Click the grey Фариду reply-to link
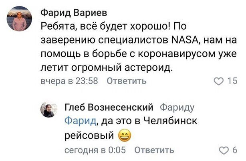 coord(177,107)
